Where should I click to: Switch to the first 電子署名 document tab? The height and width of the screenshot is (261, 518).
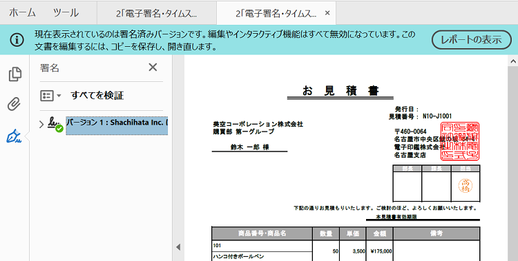156,14
